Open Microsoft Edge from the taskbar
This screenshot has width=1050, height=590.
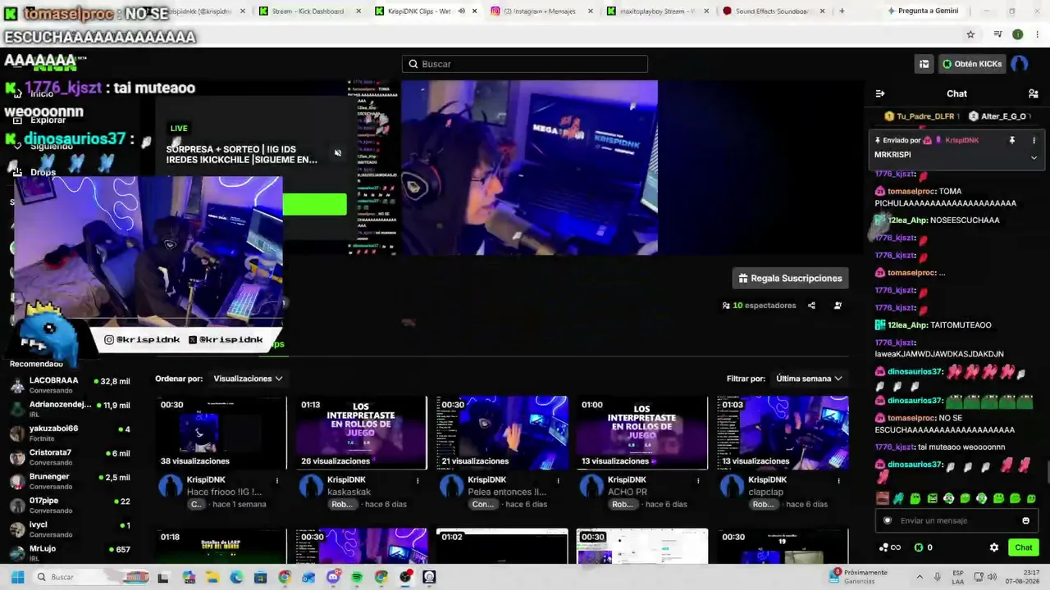[x=236, y=577]
